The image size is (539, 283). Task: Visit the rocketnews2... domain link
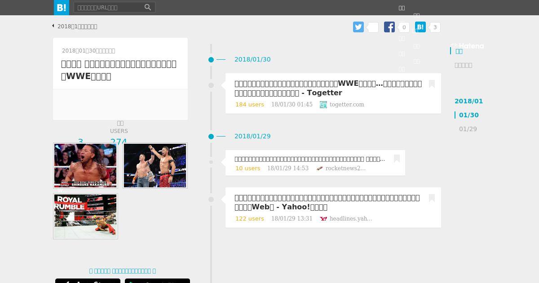(x=345, y=168)
